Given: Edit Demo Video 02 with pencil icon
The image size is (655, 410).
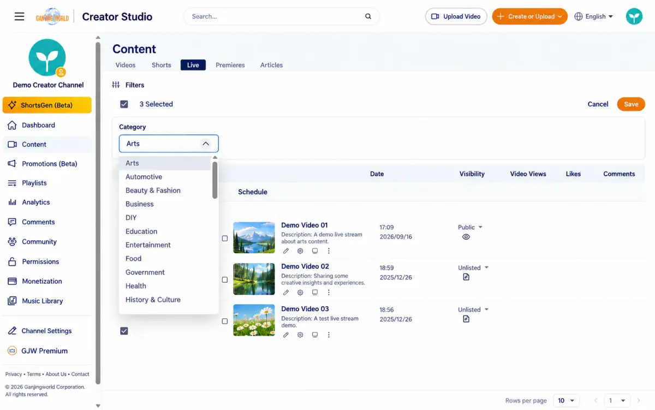Looking at the screenshot, I should [x=286, y=293].
